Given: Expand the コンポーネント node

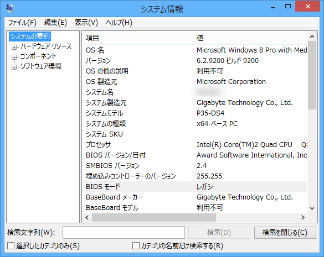Looking at the screenshot, I should click(14, 57).
